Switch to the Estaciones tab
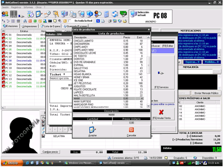224x167 pixels. click(x=11, y=26)
